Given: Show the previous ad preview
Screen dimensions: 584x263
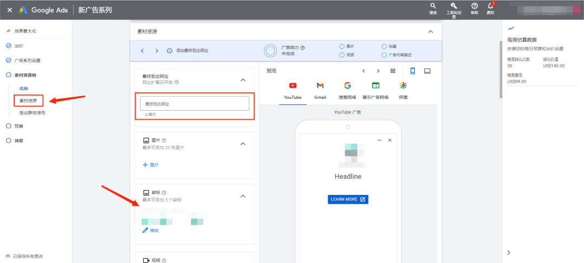Looking at the screenshot, I should (363, 71).
